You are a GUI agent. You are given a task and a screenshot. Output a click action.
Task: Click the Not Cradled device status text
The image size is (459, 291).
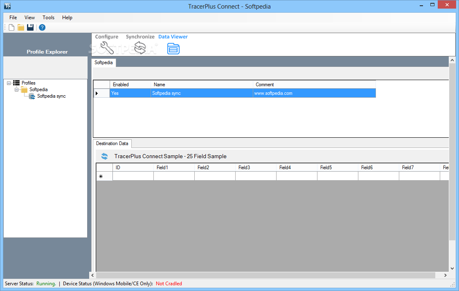pyautogui.click(x=169, y=284)
